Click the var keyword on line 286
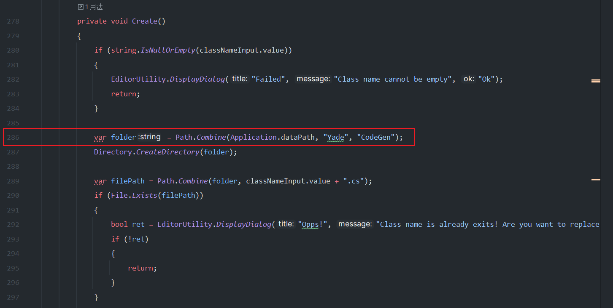 [100, 137]
